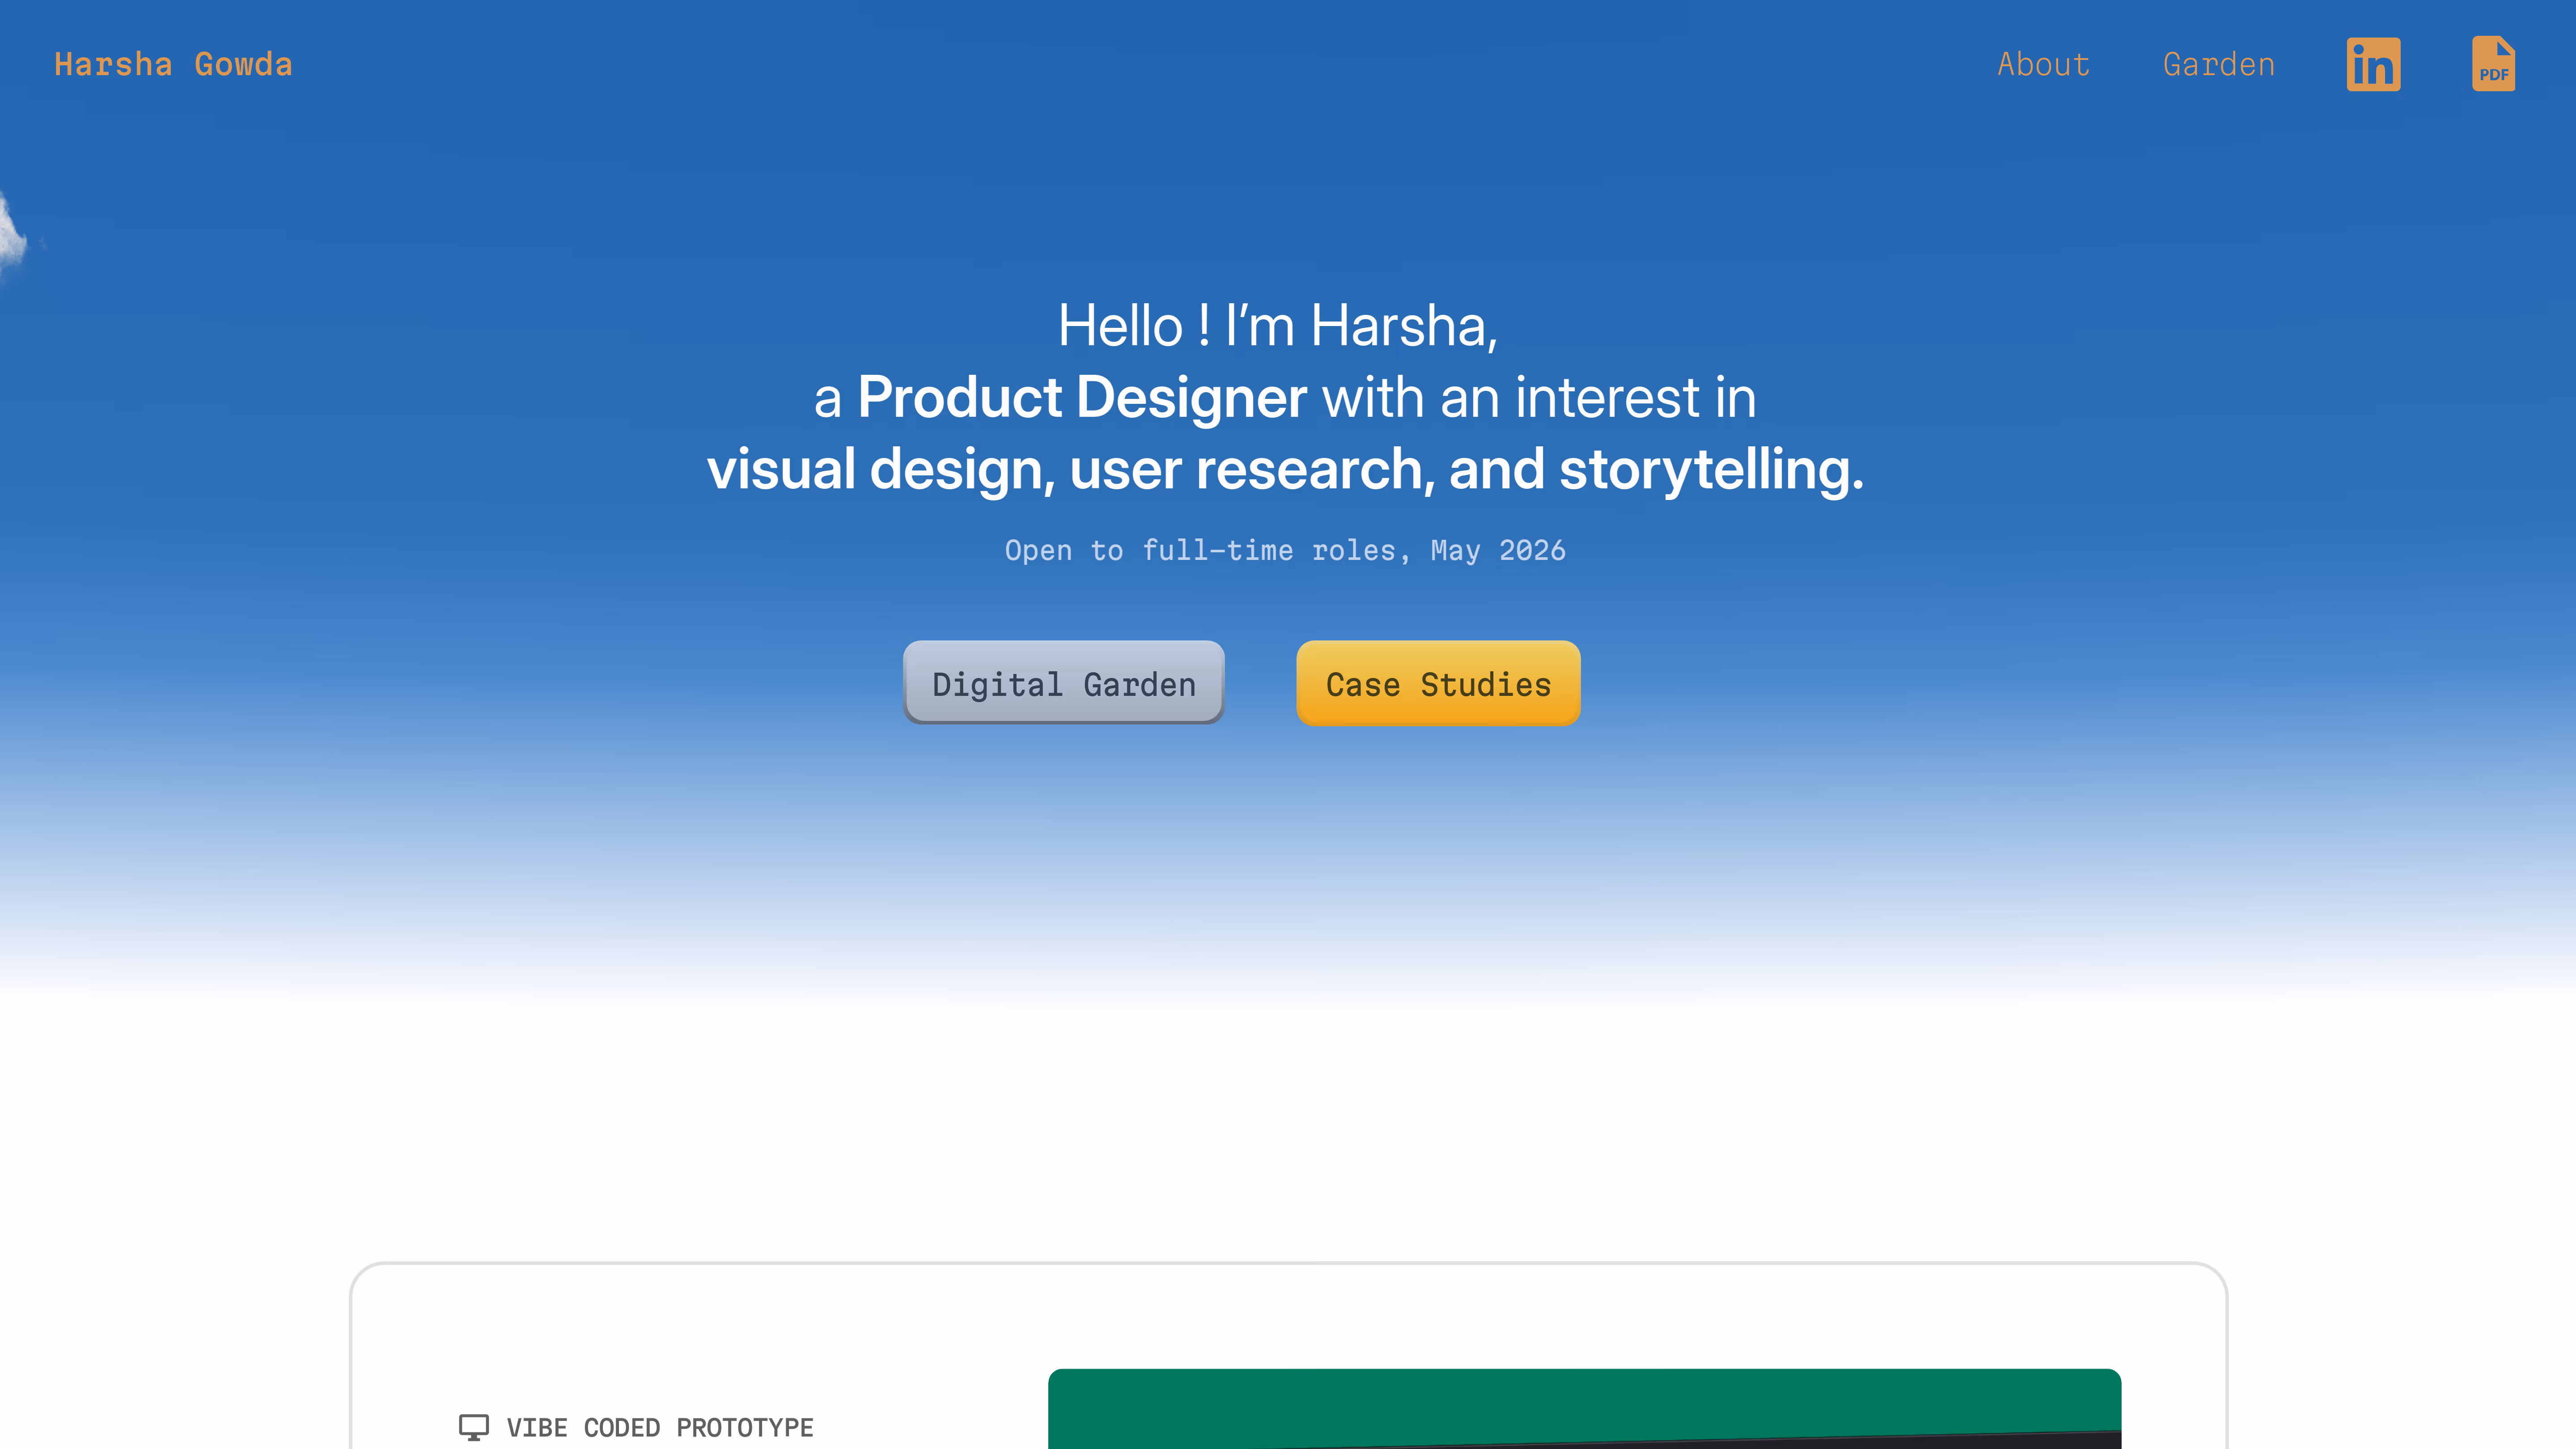This screenshot has width=2576, height=1449.
Task: Click the bold 'Product Designer' text
Action: [x=1081, y=398]
